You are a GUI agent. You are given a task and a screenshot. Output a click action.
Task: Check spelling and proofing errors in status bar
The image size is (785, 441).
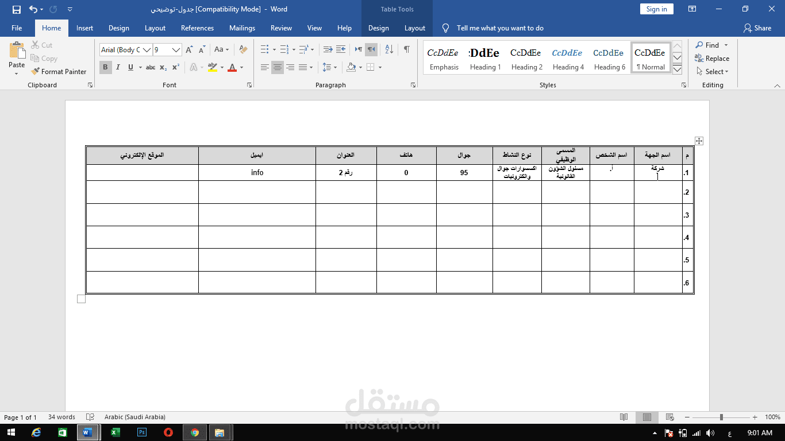coord(90,417)
